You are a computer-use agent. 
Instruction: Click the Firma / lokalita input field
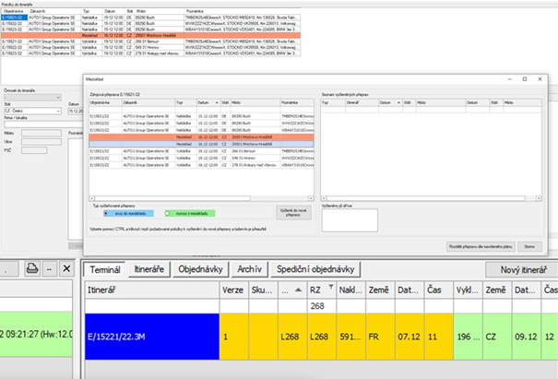tap(42, 124)
